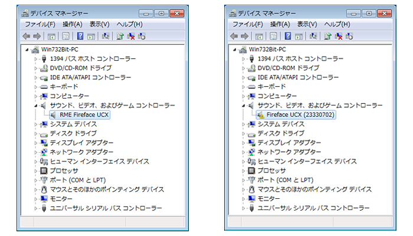Click the blue Help icon in left window toolbar
This screenshot has height=236, width=413.
click(x=79, y=36)
